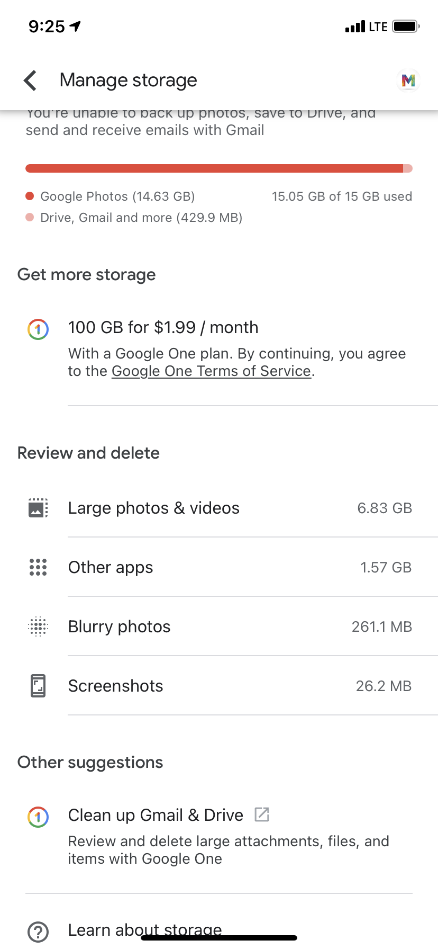
Task: Tap the Large photos & videos icon
Action: tap(38, 508)
